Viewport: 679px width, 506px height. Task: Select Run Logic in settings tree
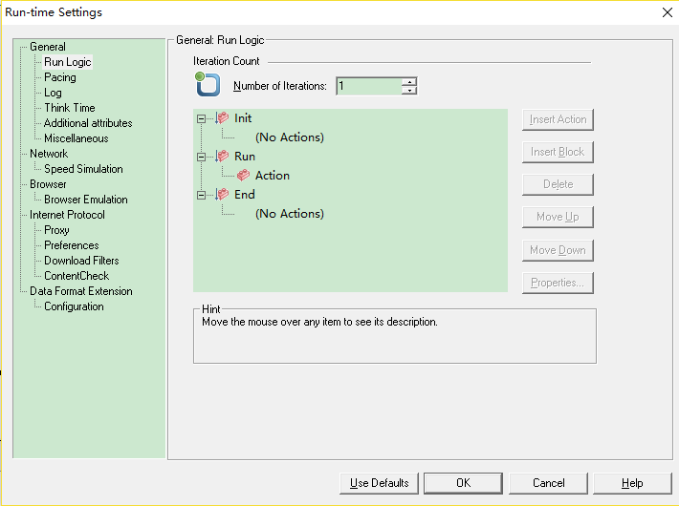pos(68,62)
